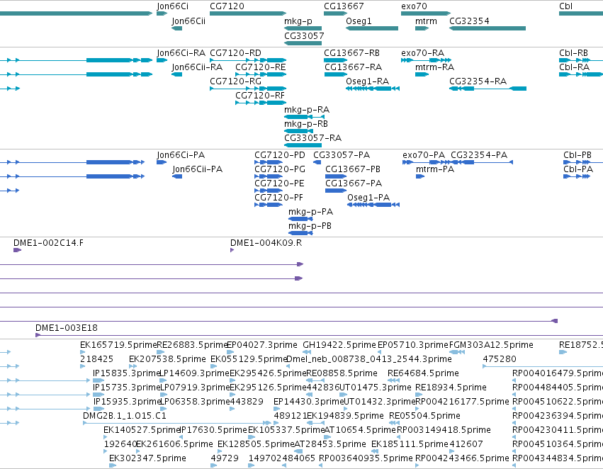Select the mkg-p-RA transcript label
The image size is (603, 469).
point(307,110)
